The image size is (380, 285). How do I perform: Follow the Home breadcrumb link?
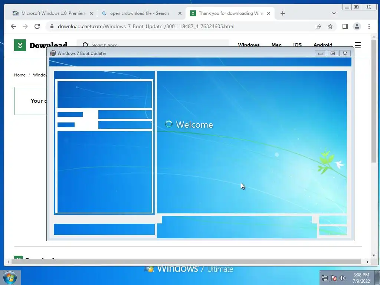click(x=20, y=75)
